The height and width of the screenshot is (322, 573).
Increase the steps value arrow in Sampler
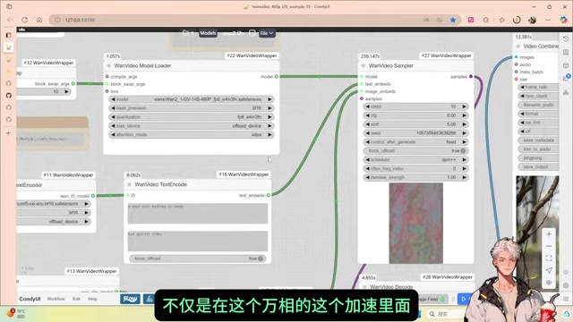point(465,106)
